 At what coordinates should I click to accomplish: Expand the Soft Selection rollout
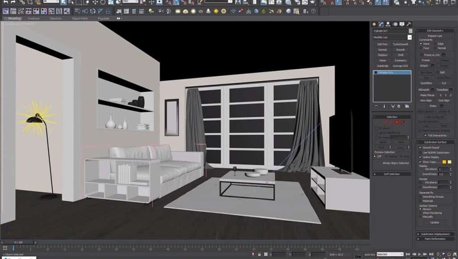pos(392,174)
